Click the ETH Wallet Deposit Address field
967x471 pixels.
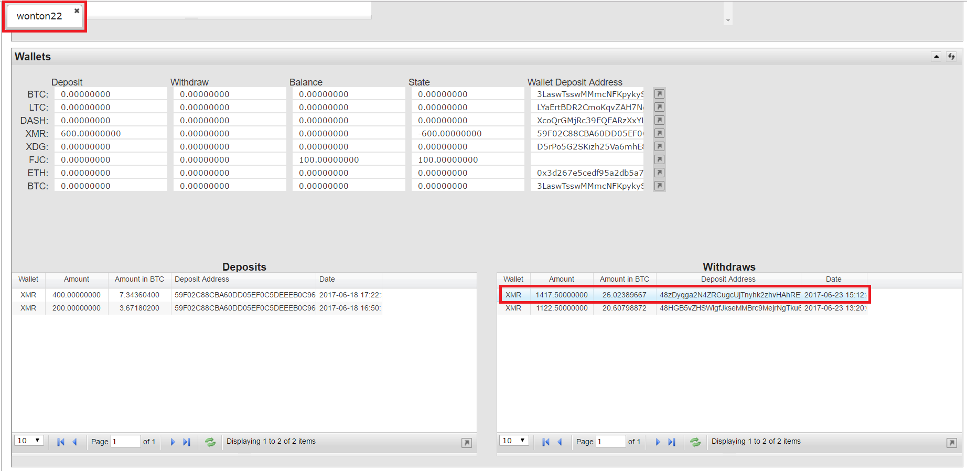tap(587, 173)
